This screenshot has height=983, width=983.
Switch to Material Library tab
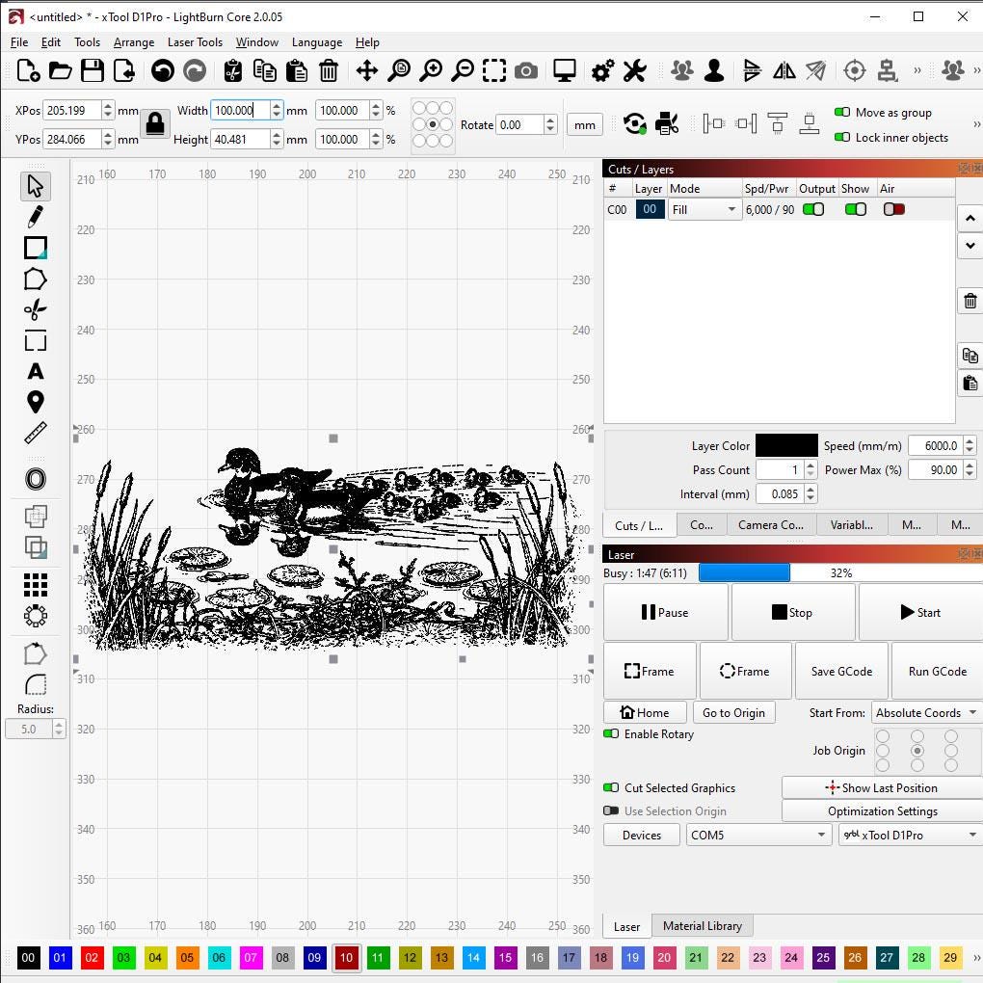(703, 926)
